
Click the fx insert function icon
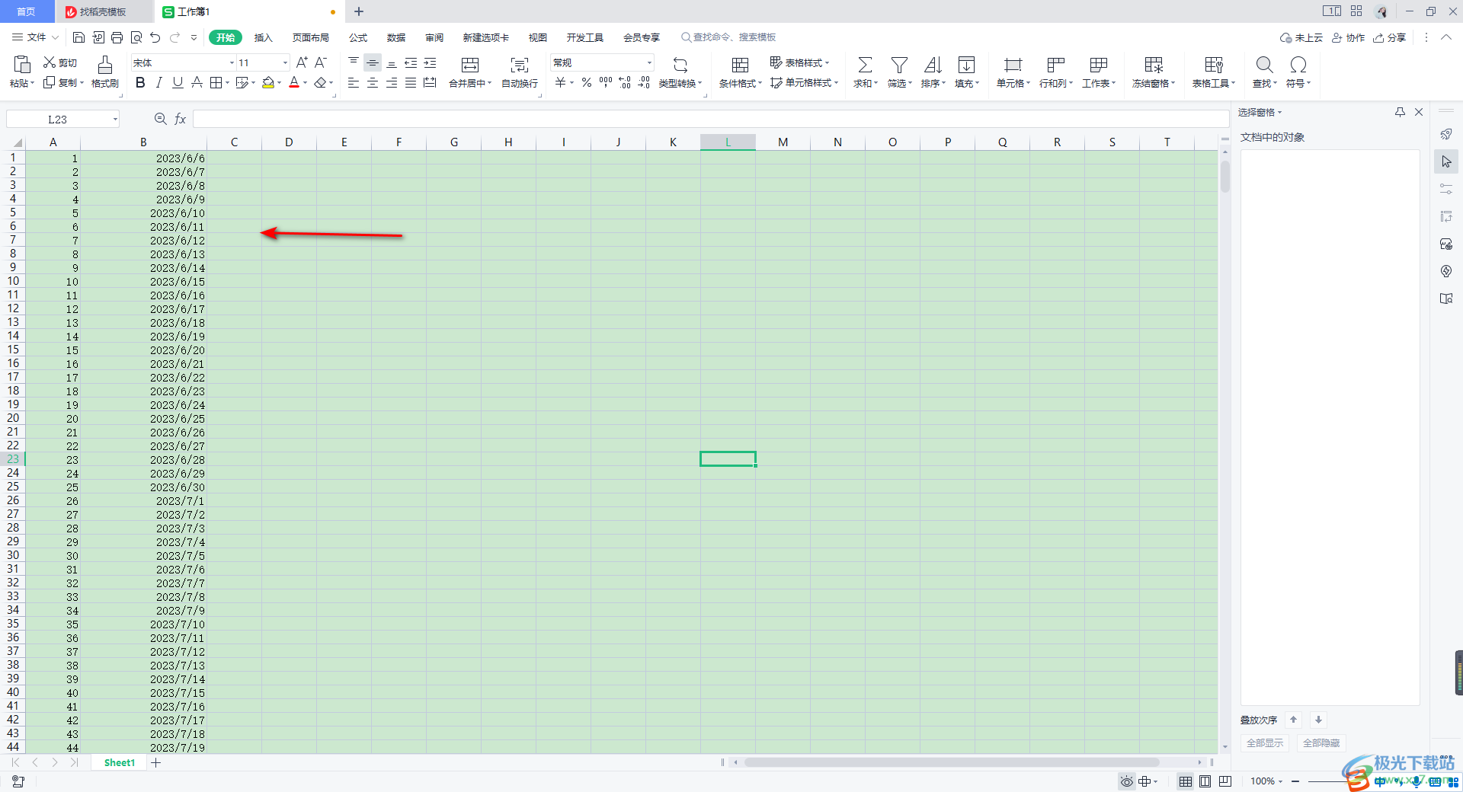point(181,119)
